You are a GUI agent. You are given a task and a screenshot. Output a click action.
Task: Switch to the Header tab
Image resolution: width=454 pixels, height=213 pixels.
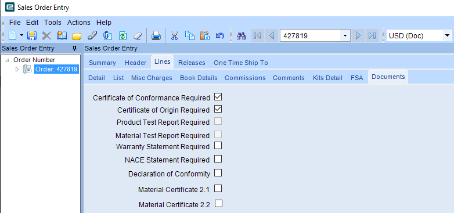[x=135, y=63]
